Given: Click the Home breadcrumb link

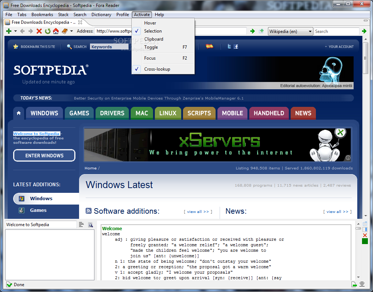Looking at the screenshot, I should (x=91, y=168).
